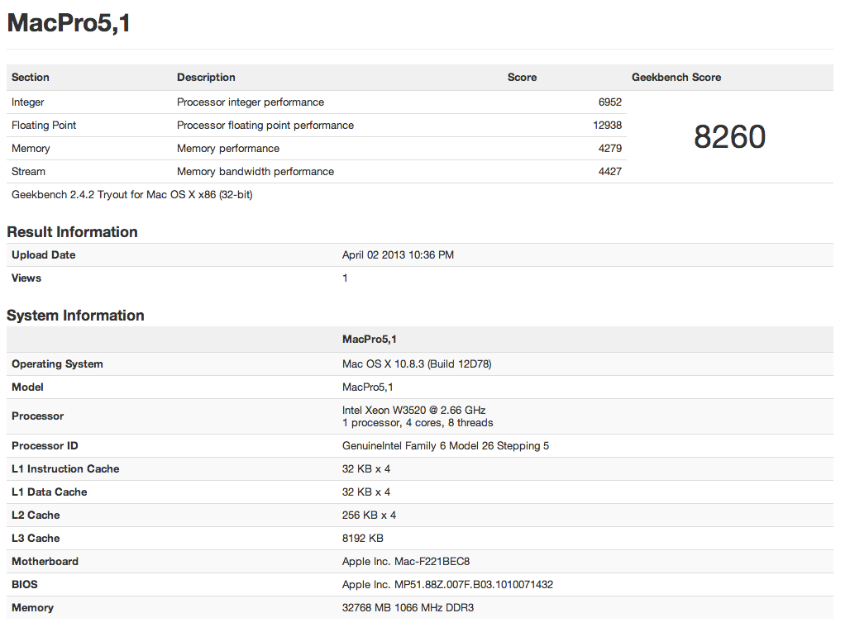Click the L2 Cache label

coord(36,516)
